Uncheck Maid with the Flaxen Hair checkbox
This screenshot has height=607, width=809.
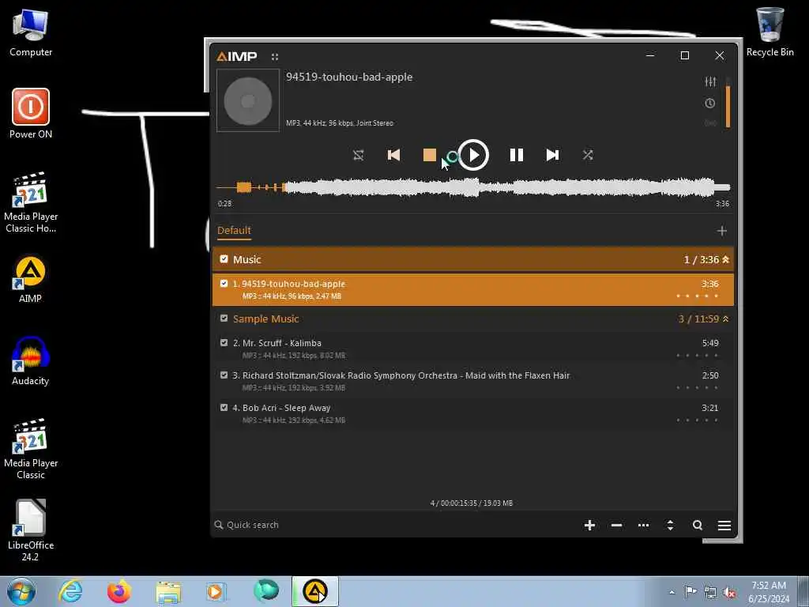point(224,375)
